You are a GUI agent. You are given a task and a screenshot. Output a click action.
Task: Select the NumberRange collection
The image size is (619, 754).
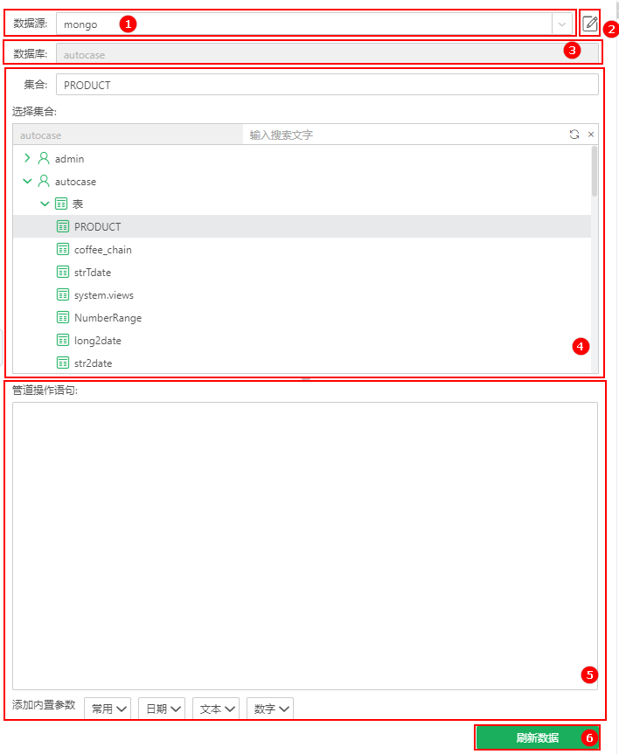(x=108, y=318)
